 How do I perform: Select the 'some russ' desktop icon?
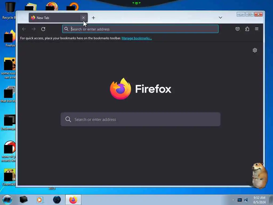(x=8, y=68)
